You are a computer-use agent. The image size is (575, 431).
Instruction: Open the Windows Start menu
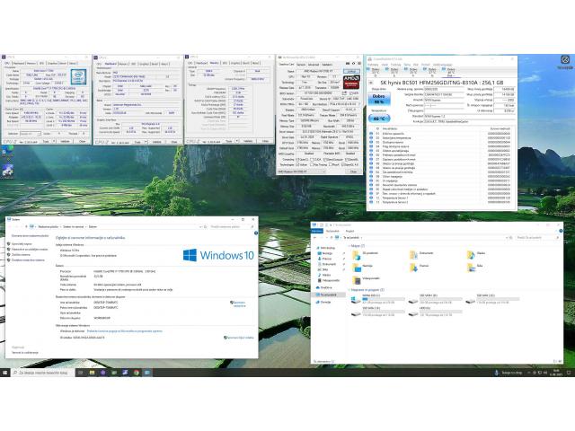tap(5, 373)
